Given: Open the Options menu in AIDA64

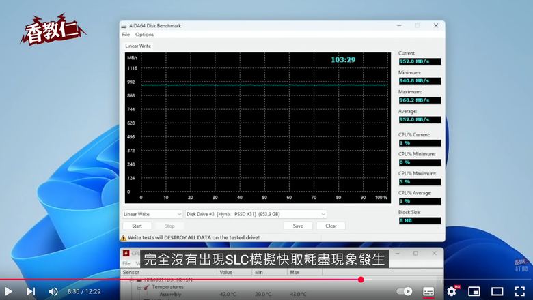Looking at the screenshot, I should [144, 35].
